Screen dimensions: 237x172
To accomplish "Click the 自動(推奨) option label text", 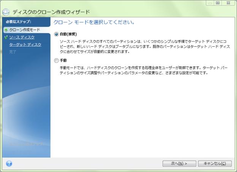I will tap(68, 34).
